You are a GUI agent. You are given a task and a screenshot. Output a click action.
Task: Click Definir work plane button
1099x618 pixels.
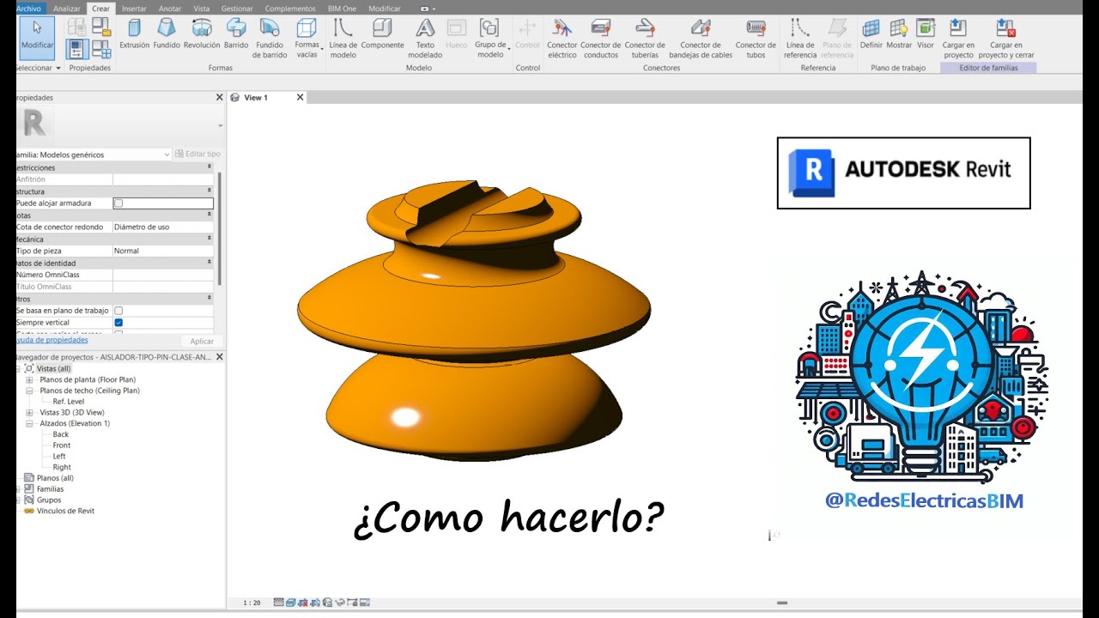(871, 34)
